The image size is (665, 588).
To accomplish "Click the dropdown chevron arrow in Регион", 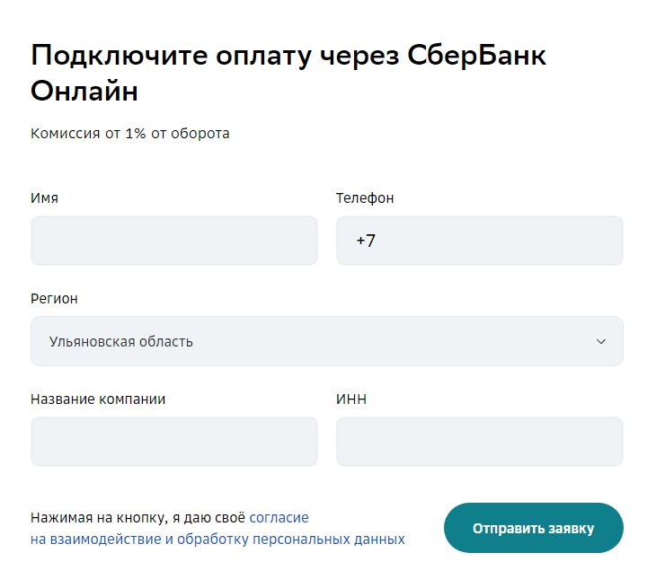I will 601,341.
